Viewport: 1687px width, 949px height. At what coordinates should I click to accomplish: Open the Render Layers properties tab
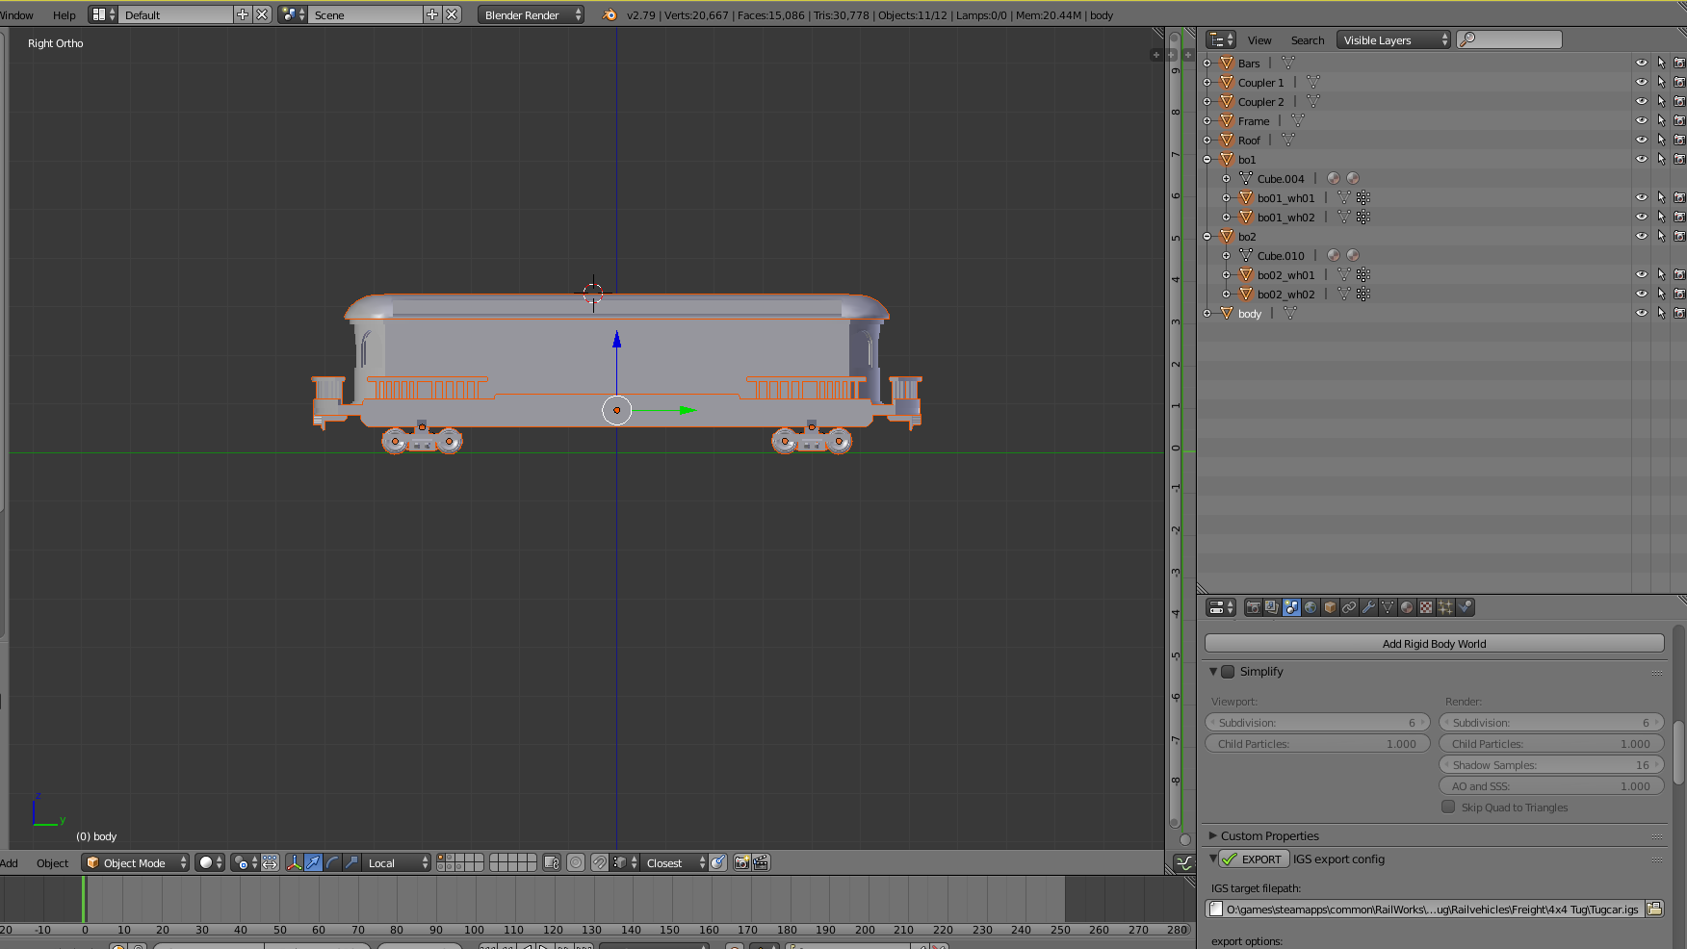pos(1272,607)
